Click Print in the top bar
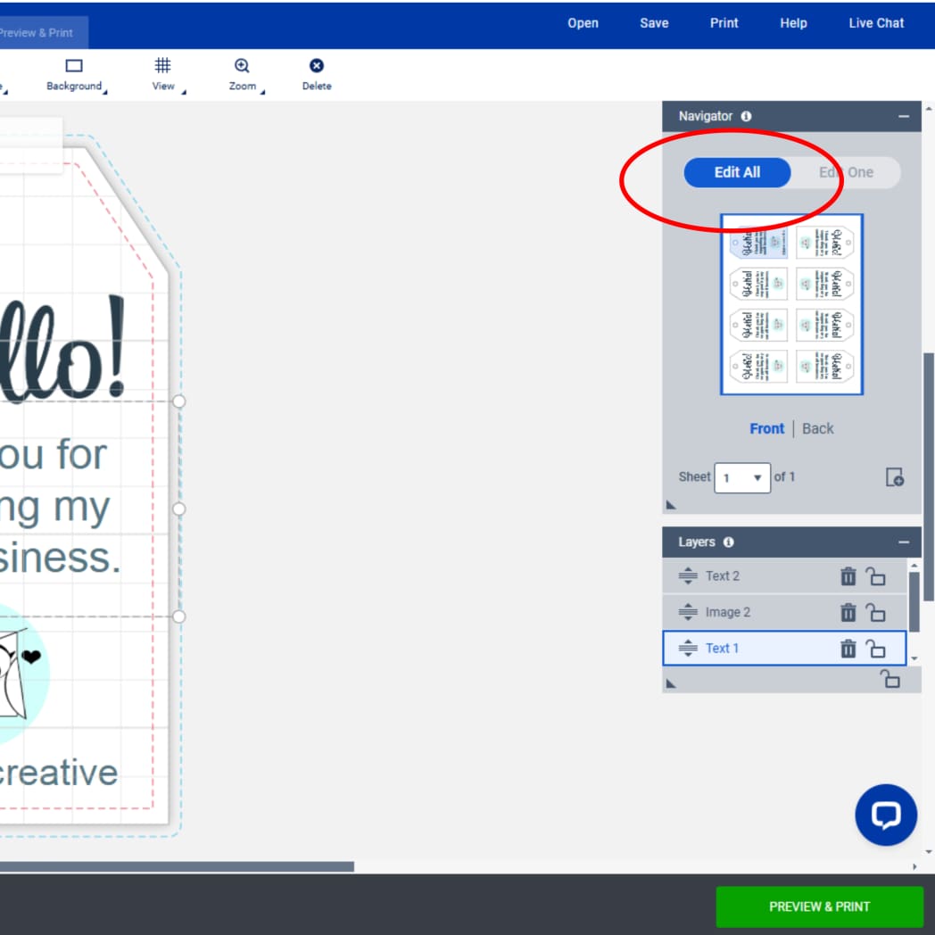 (x=724, y=23)
